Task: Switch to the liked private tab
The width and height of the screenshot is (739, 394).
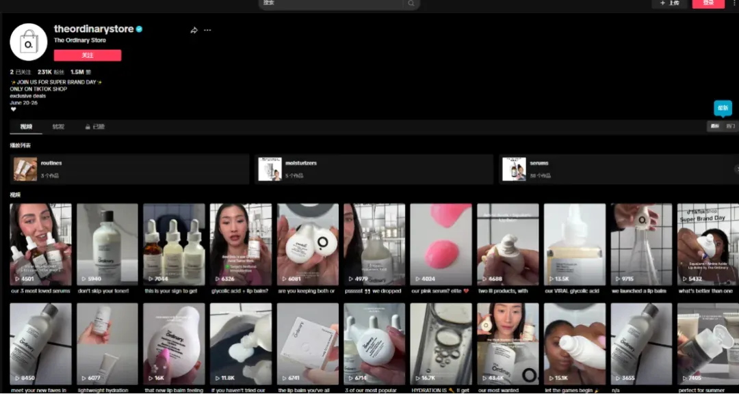Action: tap(94, 127)
